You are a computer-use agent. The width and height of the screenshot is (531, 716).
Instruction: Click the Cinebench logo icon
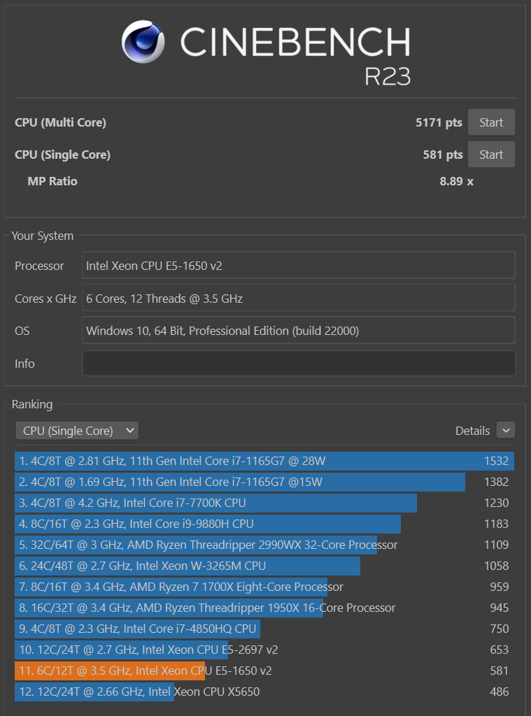pyautogui.click(x=143, y=41)
